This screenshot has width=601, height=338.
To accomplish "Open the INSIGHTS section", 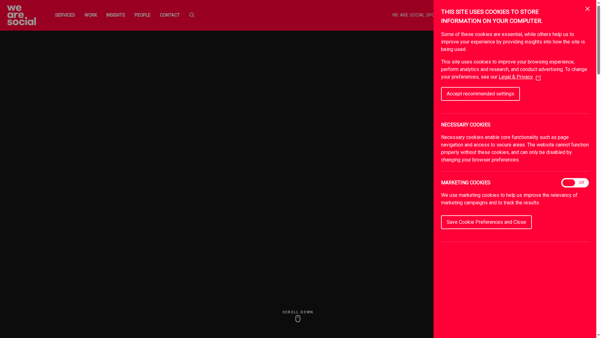I will point(116,15).
